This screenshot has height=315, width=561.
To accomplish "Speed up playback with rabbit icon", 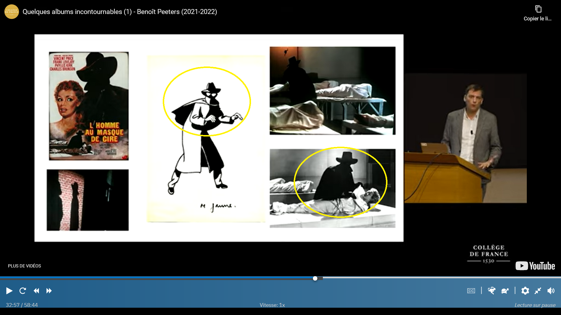I will 492,291.
